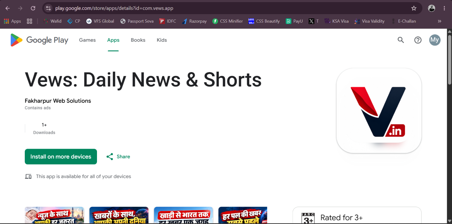This screenshot has width=452, height=224.
Task: Open the tab groups grid icon
Action: coord(29,21)
